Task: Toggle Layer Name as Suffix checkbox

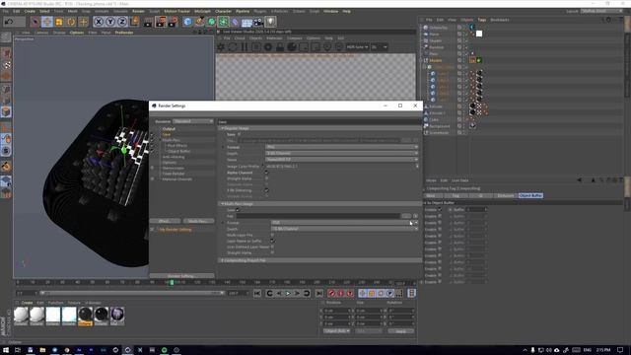Action: [272, 241]
